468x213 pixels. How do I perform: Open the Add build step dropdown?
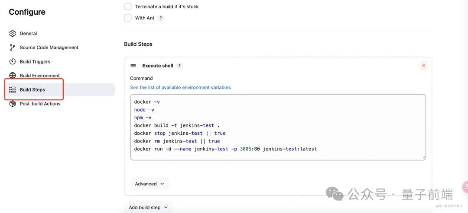[x=149, y=207]
